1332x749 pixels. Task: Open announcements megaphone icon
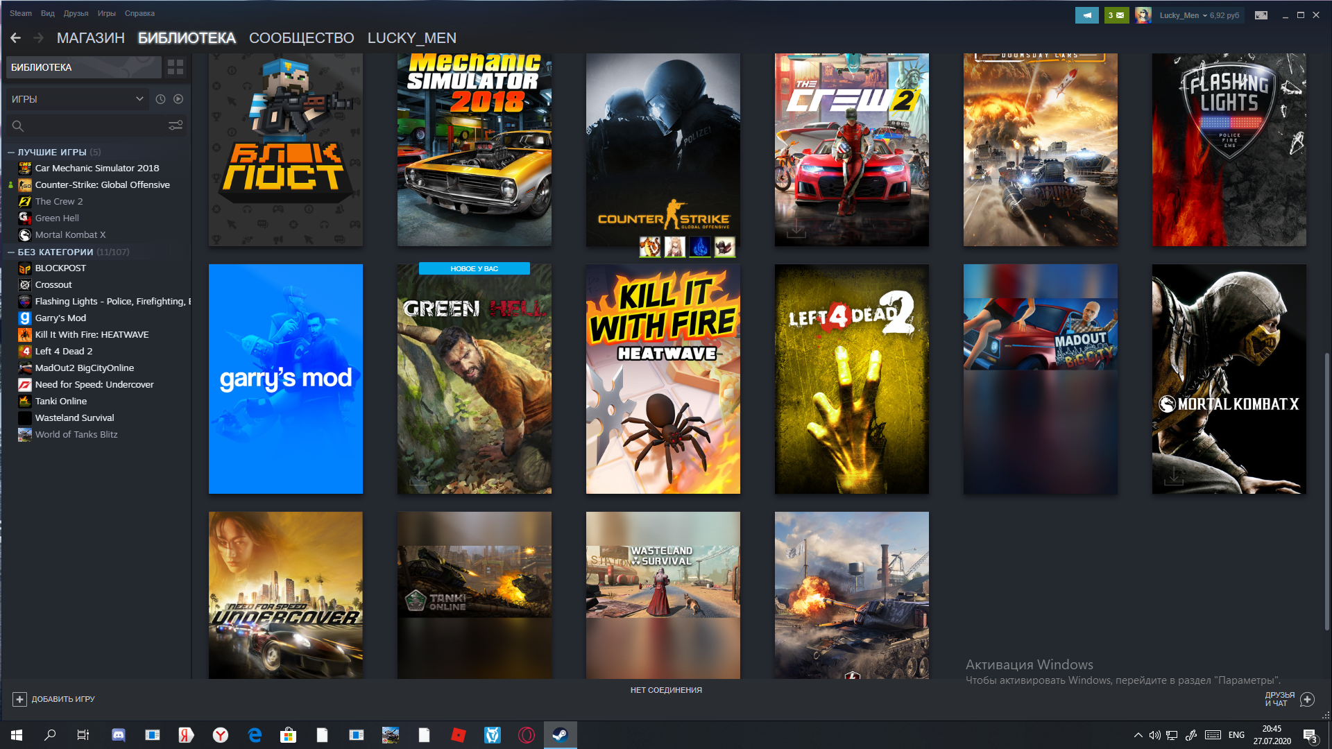(x=1087, y=15)
